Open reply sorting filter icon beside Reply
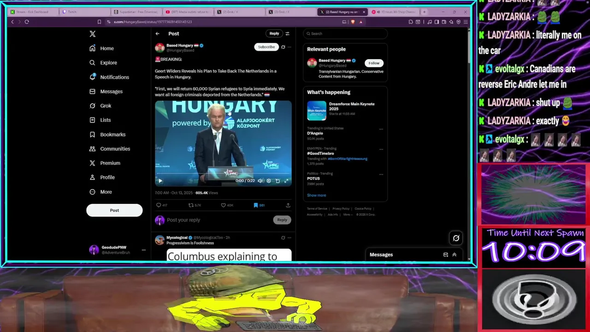The width and height of the screenshot is (590, 332). (287, 34)
